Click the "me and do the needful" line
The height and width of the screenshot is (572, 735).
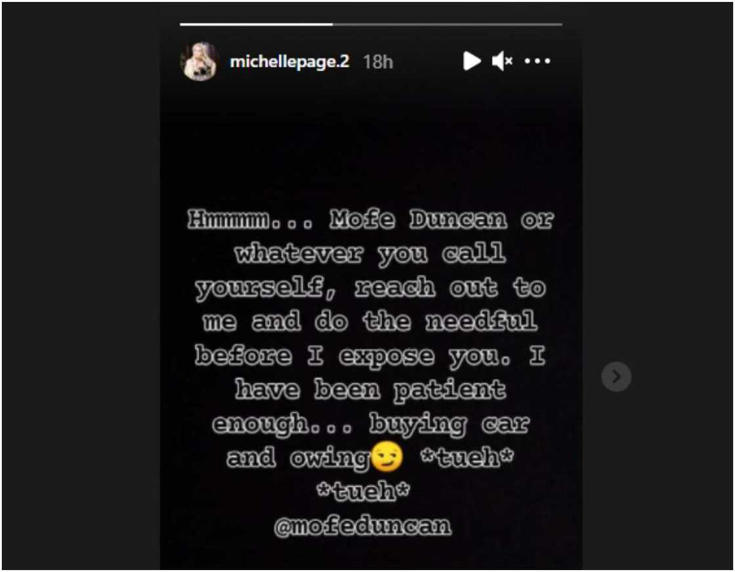pyautogui.click(x=371, y=322)
